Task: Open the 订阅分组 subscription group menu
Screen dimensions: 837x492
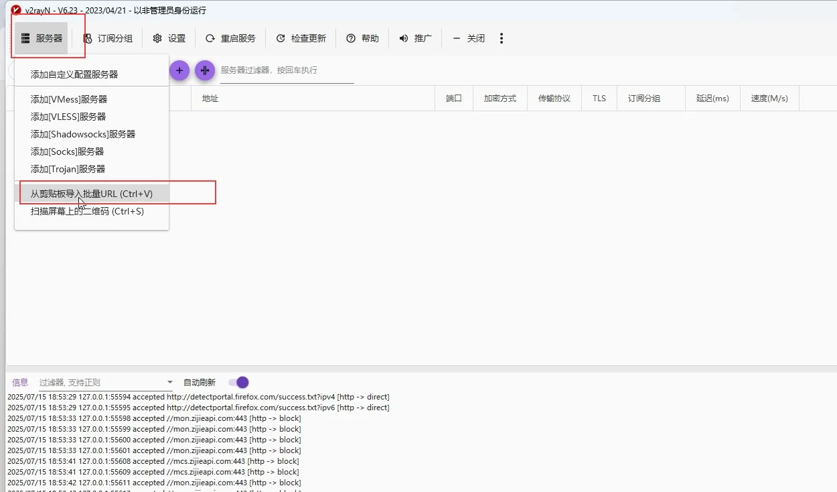Action: [x=108, y=38]
